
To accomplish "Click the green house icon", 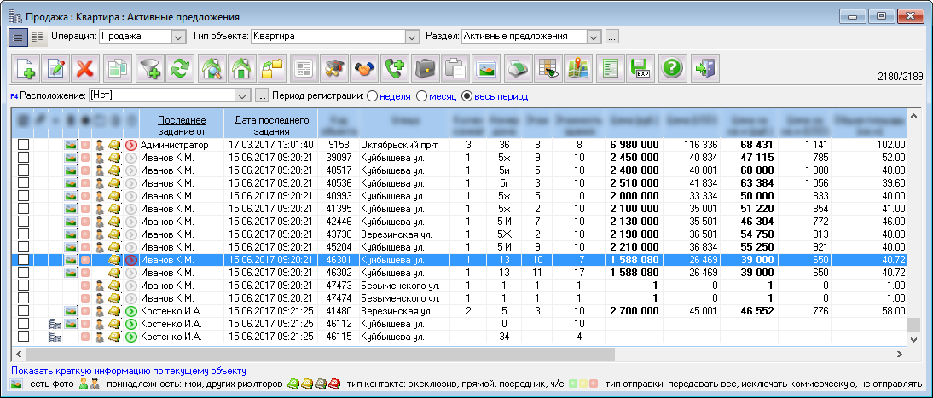I will (x=241, y=68).
